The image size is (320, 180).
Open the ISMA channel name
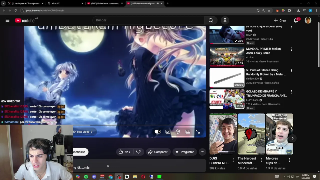pos(249,35)
